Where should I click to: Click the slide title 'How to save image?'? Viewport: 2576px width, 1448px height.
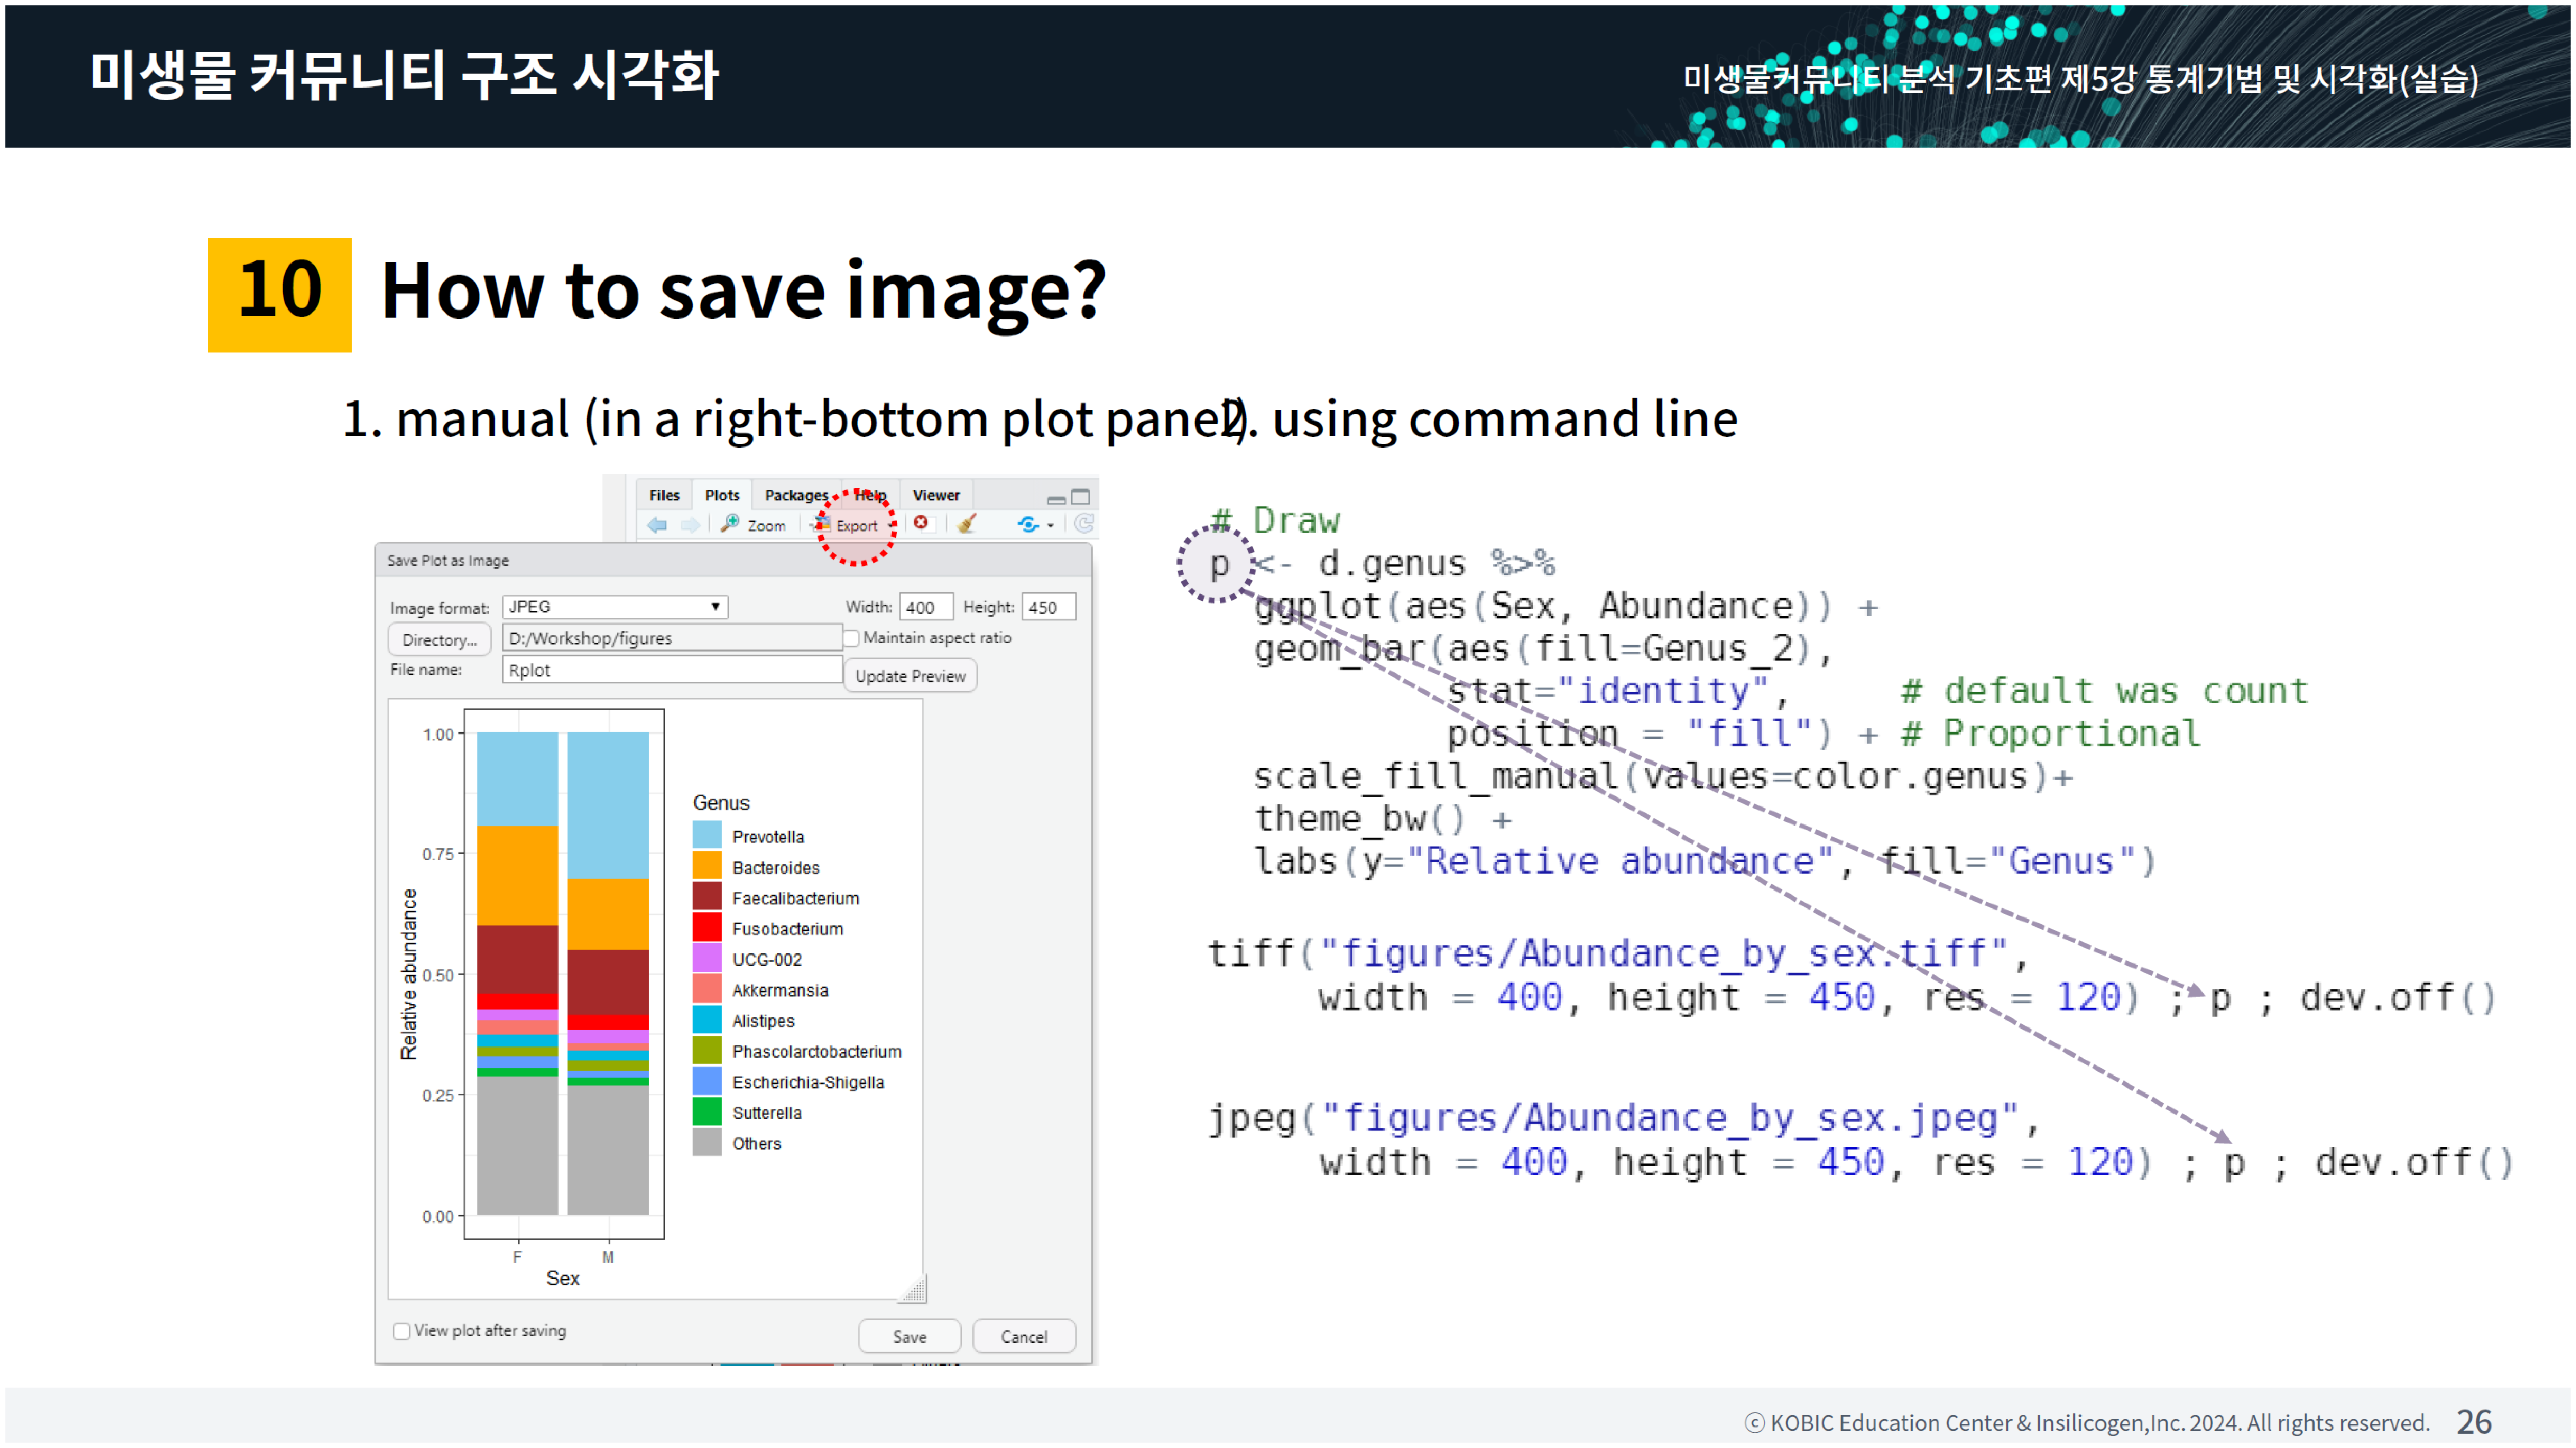(743, 291)
